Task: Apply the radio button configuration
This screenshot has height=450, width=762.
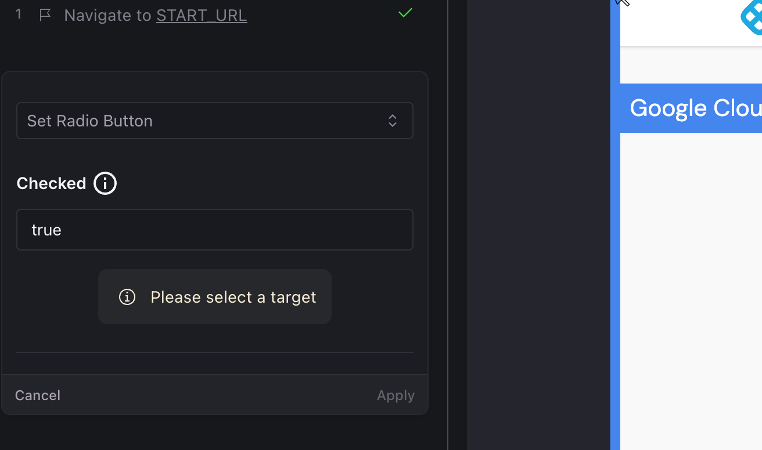Action: coord(396,395)
